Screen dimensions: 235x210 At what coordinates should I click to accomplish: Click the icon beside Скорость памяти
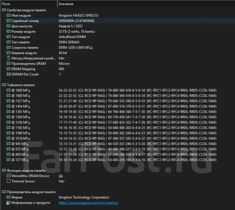pos(8,47)
